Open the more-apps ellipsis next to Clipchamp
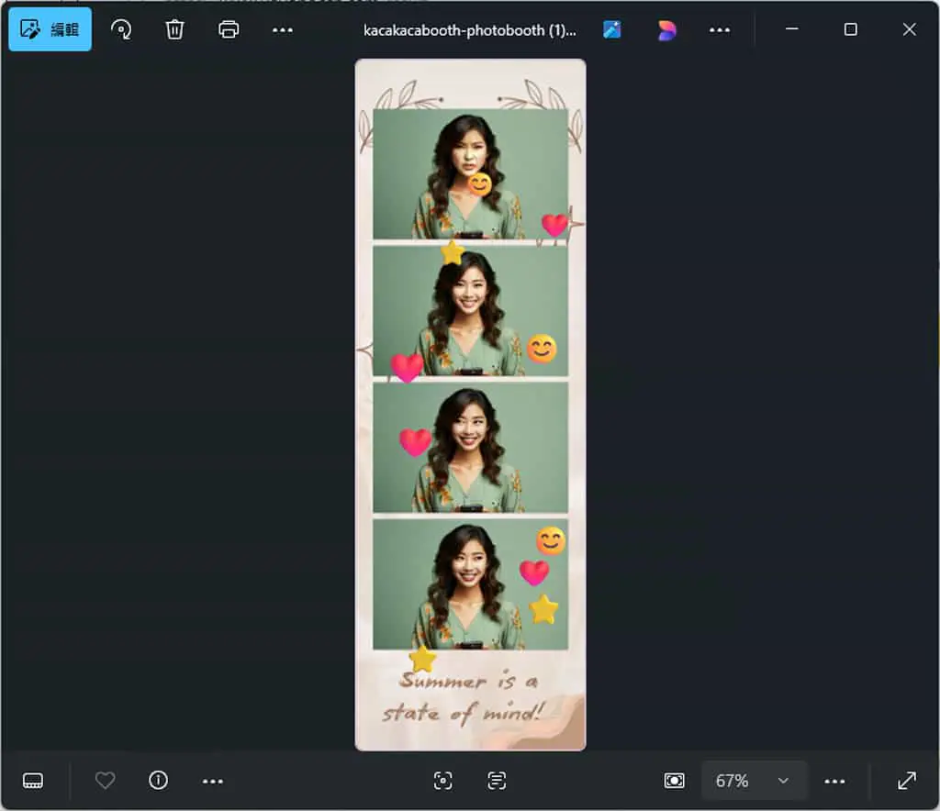The image size is (940, 811). (x=720, y=30)
